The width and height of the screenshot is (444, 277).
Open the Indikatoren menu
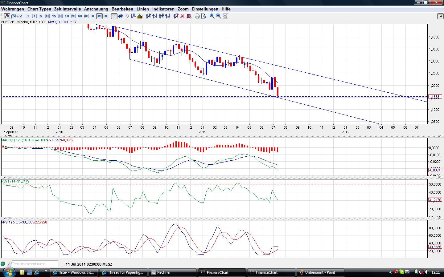point(163,9)
